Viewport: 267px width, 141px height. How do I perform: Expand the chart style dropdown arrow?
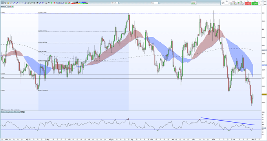tap(196, 3)
